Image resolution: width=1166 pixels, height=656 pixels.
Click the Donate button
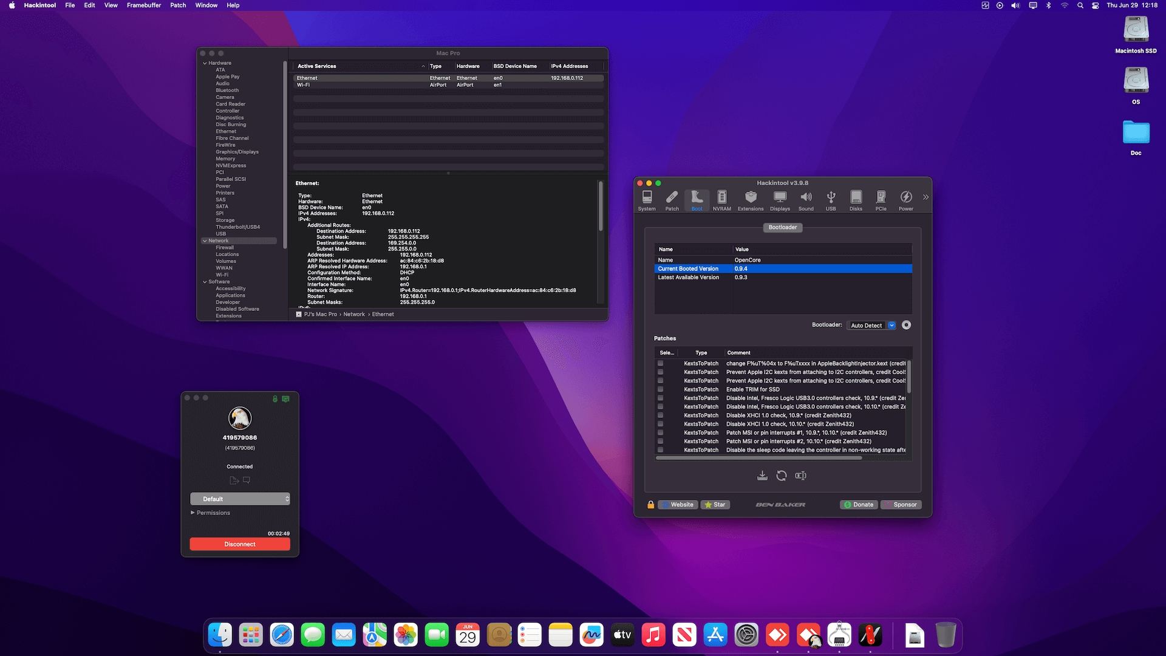click(x=859, y=505)
